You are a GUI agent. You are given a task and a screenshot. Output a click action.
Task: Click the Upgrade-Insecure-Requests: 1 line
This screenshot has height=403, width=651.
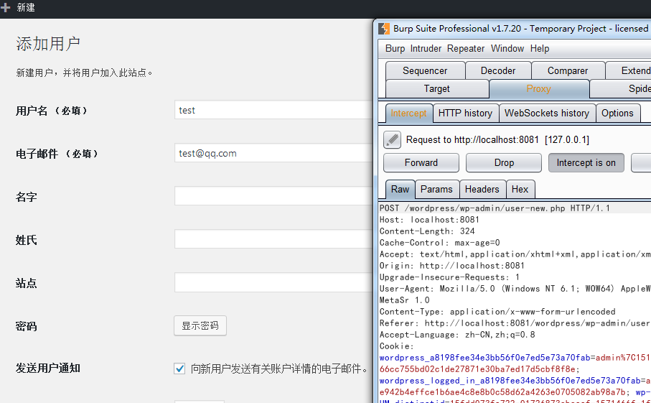click(x=449, y=277)
